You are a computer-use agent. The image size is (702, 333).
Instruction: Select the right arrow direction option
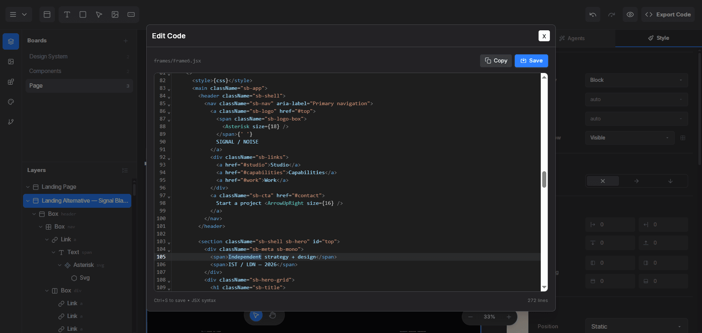click(x=637, y=181)
